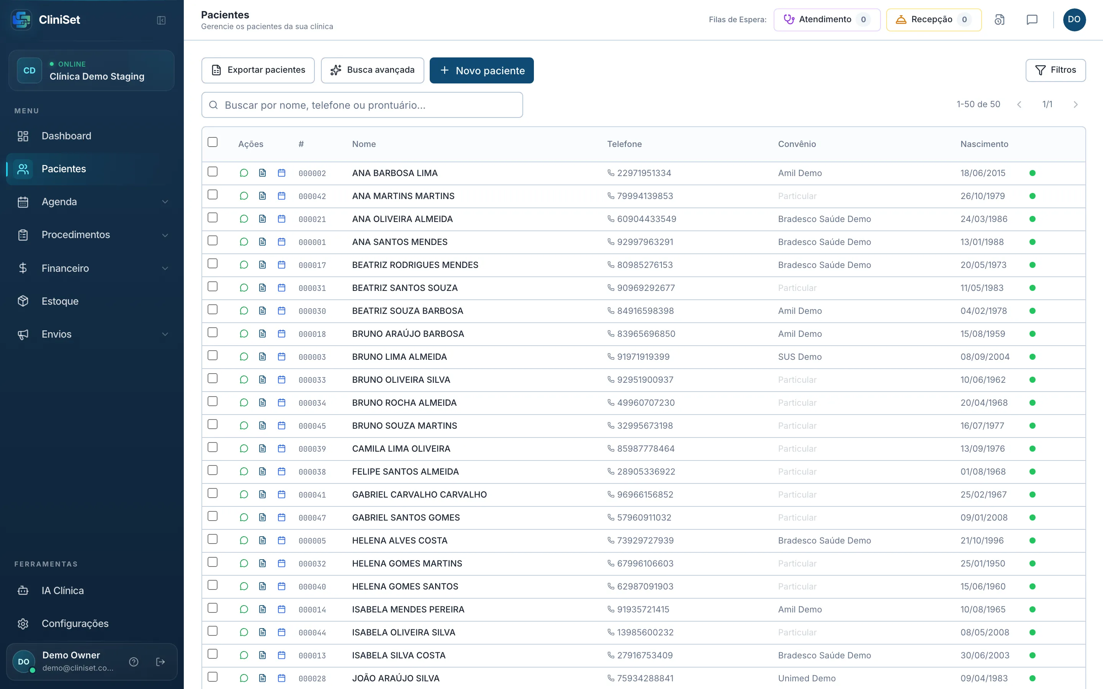This screenshot has width=1103, height=689.
Task: Sort by the Nascimento column header
Action: tap(984, 144)
